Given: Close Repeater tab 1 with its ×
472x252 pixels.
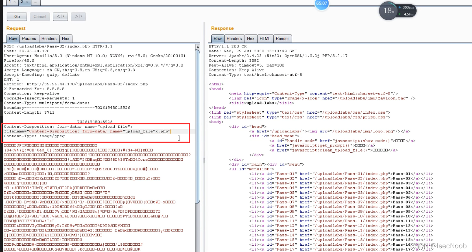Looking at the screenshot, I should click(15, 2).
